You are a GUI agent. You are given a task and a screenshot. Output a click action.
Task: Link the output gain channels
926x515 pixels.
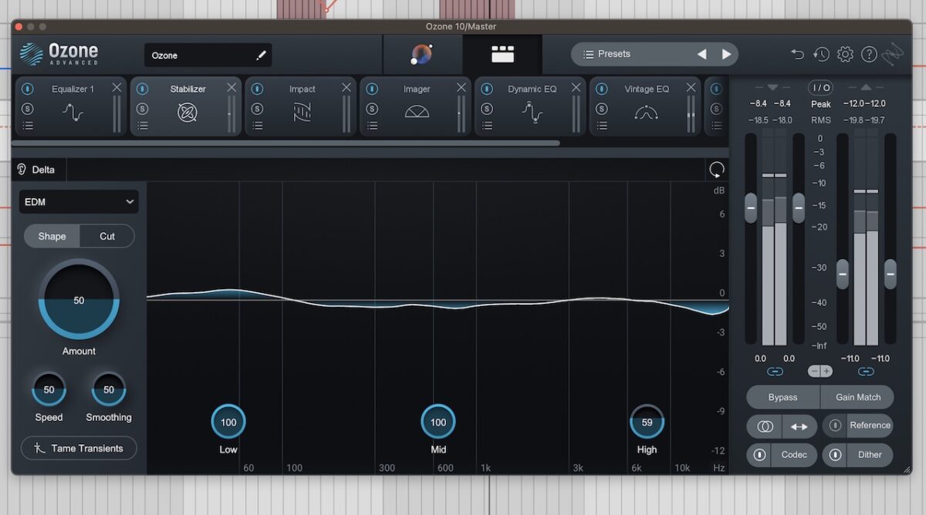pos(866,372)
